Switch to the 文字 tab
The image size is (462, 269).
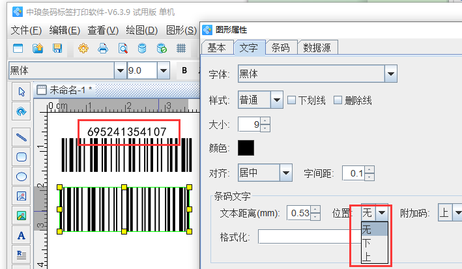tap(249, 48)
